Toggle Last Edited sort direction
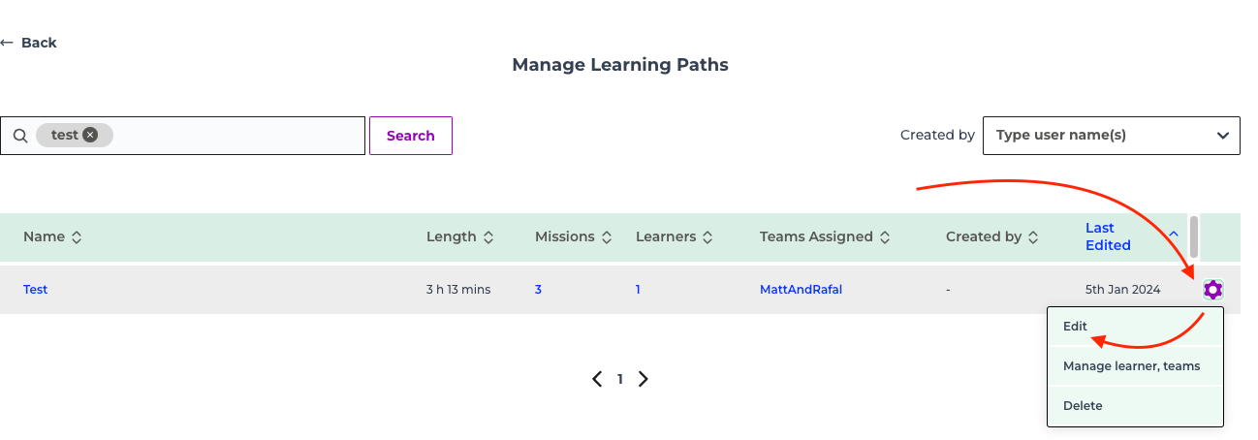This screenshot has height=440, width=1258. point(1174,234)
